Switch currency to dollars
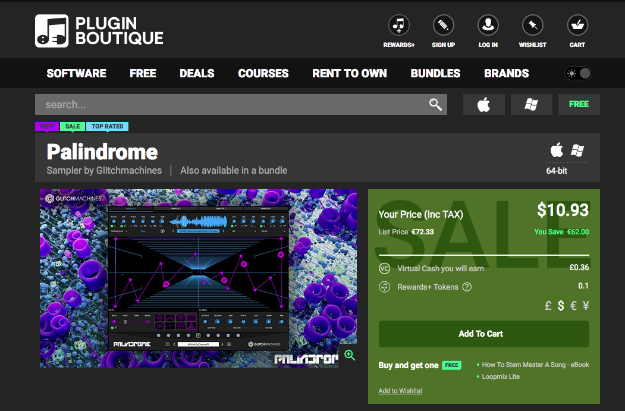 560,305
